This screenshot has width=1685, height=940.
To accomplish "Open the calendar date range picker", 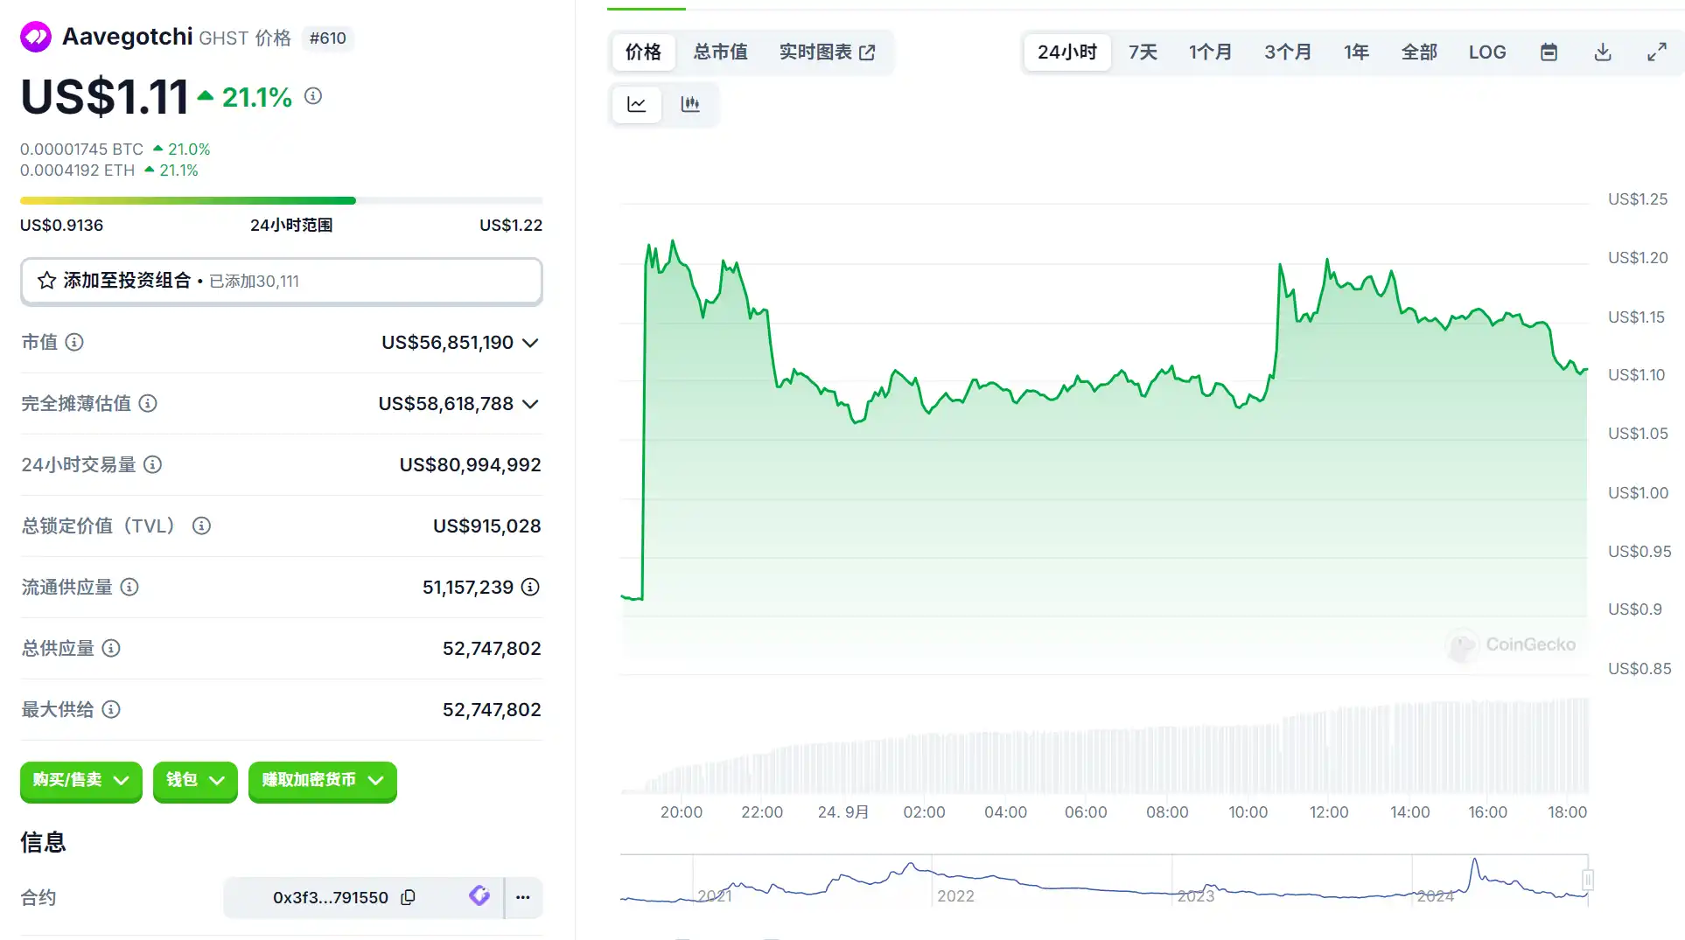I will 1549,52.
